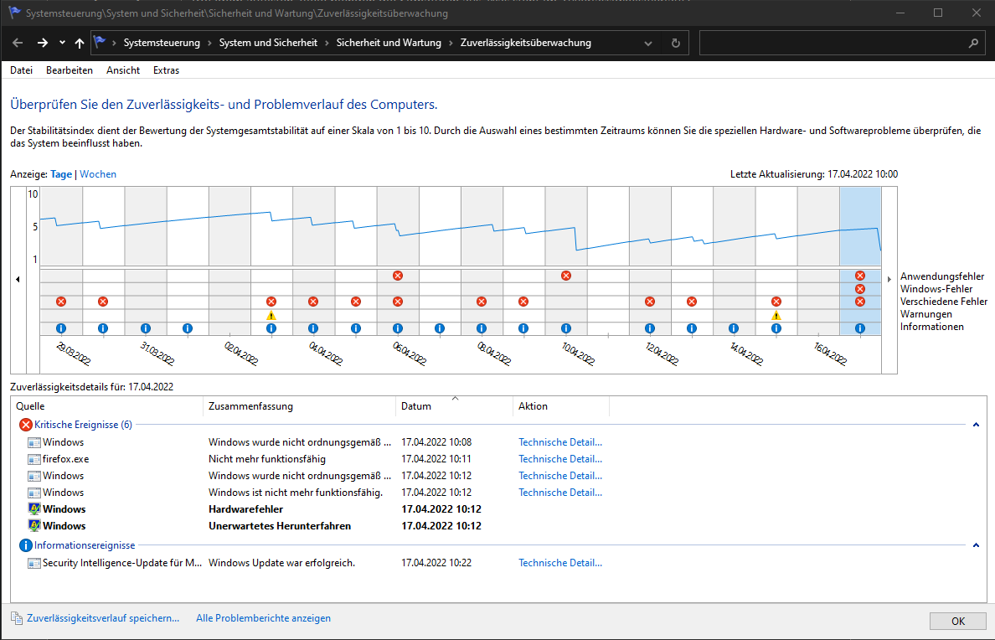Navigate to Systemsteuerung breadcrumb

(162, 44)
